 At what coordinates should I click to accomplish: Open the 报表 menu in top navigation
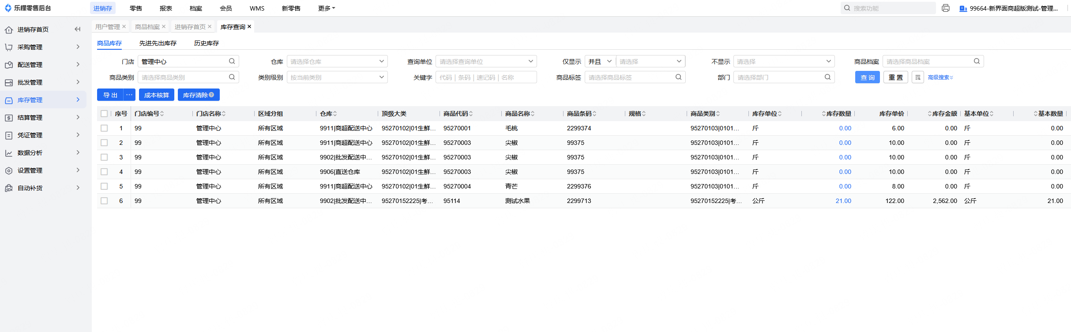[166, 8]
